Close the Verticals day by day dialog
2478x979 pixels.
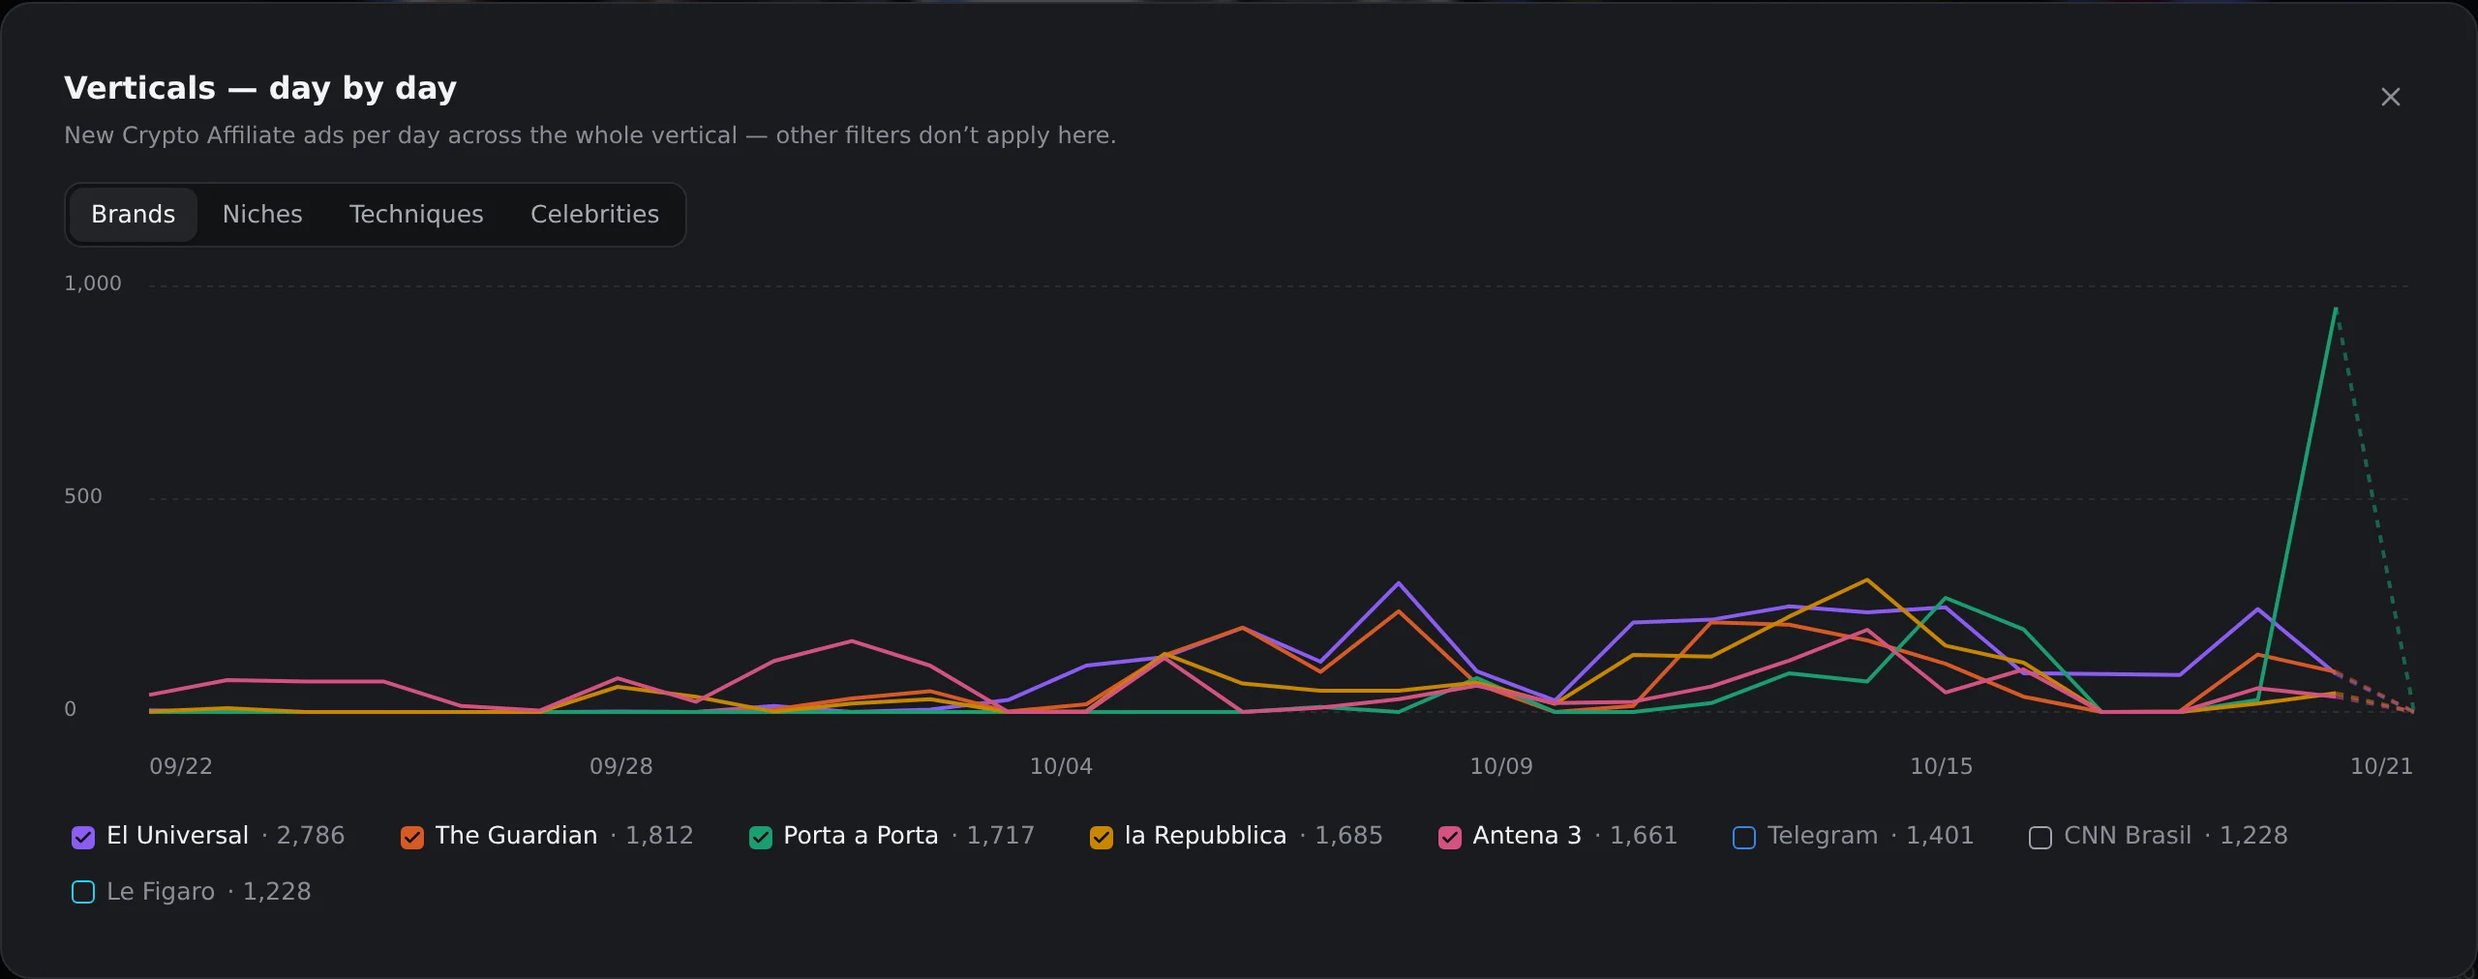click(x=2390, y=97)
